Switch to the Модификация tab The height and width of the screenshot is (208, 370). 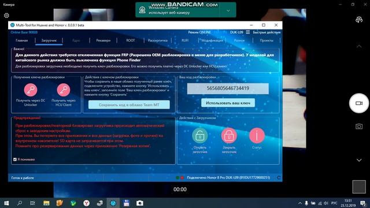click(x=212, y=40)
